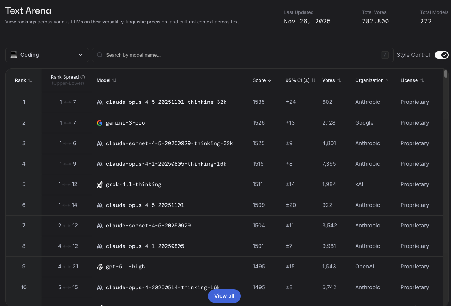Click rank spread 5 to 15 cell

pos(68,287)
